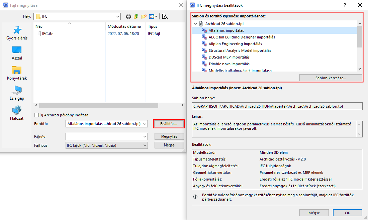368x220 pixels.
Task: Click the Trimble nova translator icon
Action: click(204, 64)
